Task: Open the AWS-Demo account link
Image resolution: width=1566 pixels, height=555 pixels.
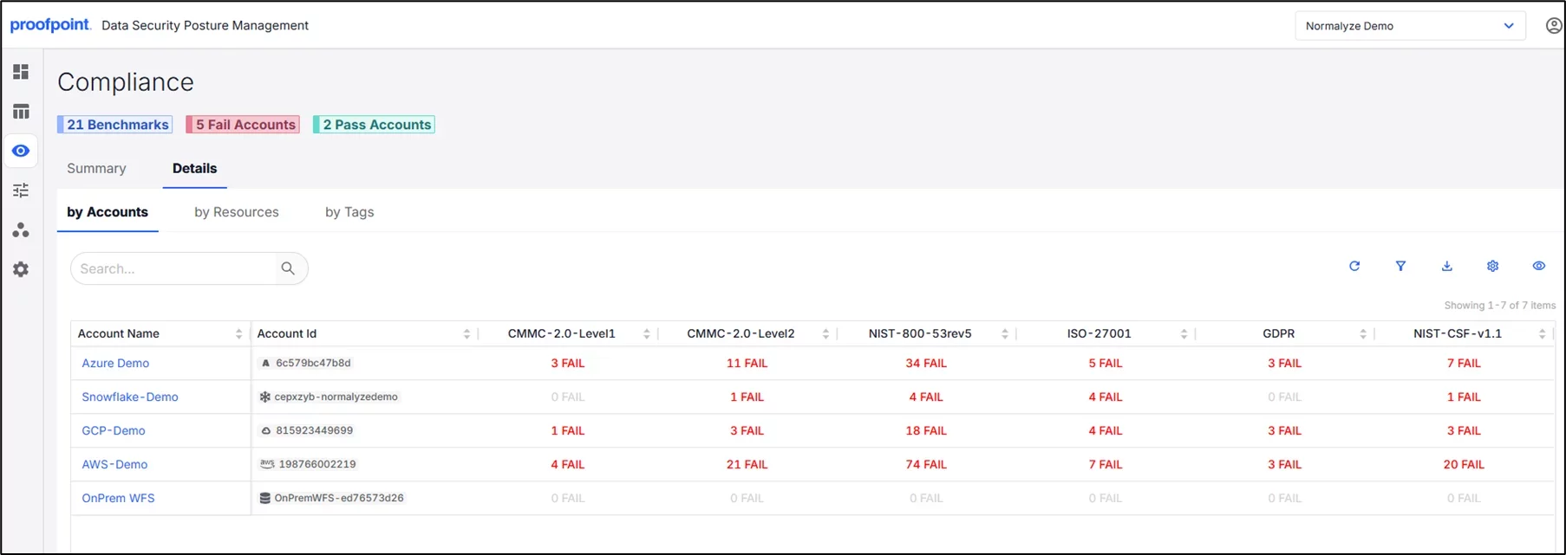Action: click(114, 464)
